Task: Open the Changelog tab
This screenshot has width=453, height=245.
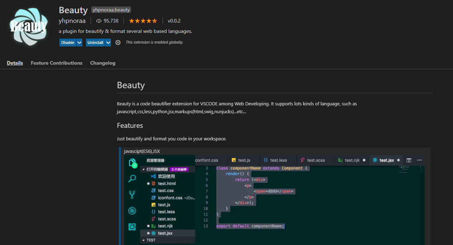Action: 103,63
